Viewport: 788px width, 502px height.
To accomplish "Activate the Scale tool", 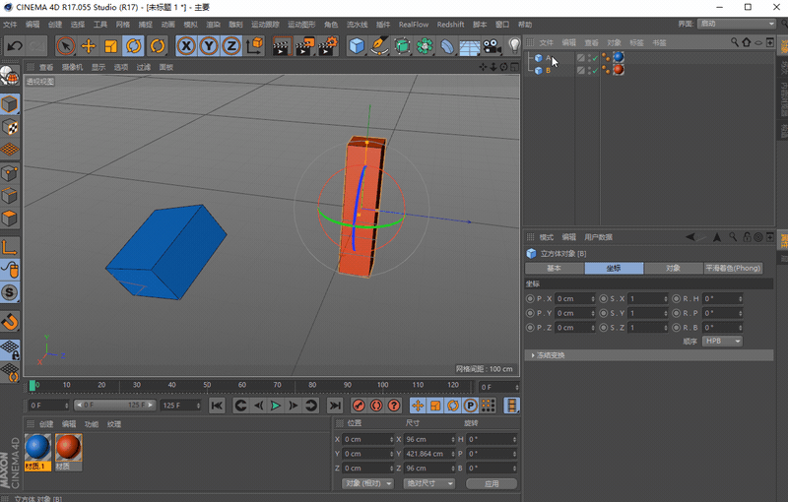I will click(x=110, y=46).
